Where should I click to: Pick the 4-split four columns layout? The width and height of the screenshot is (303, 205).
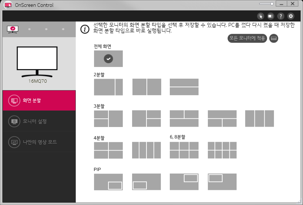146,150
